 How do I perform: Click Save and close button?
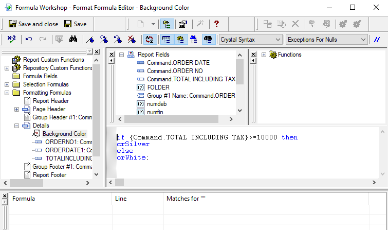coord(33,24)
